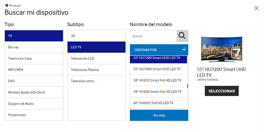This screenshot has width=264, height=132.
Task: Select 58" H5203 Smart Full HD LED TV
Action: click(158, 80)
